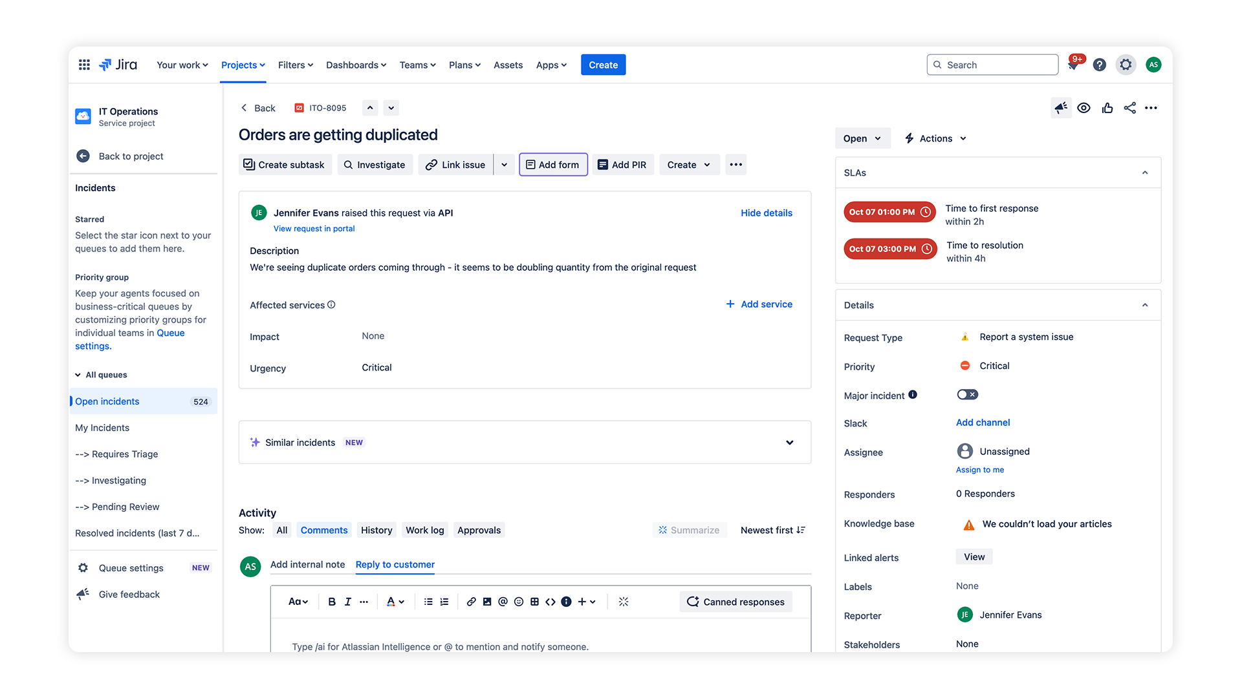The width and height of the screenshot is (1242, 698).
Task: Click the code snippet editor icon
Action: coord(550,602)
